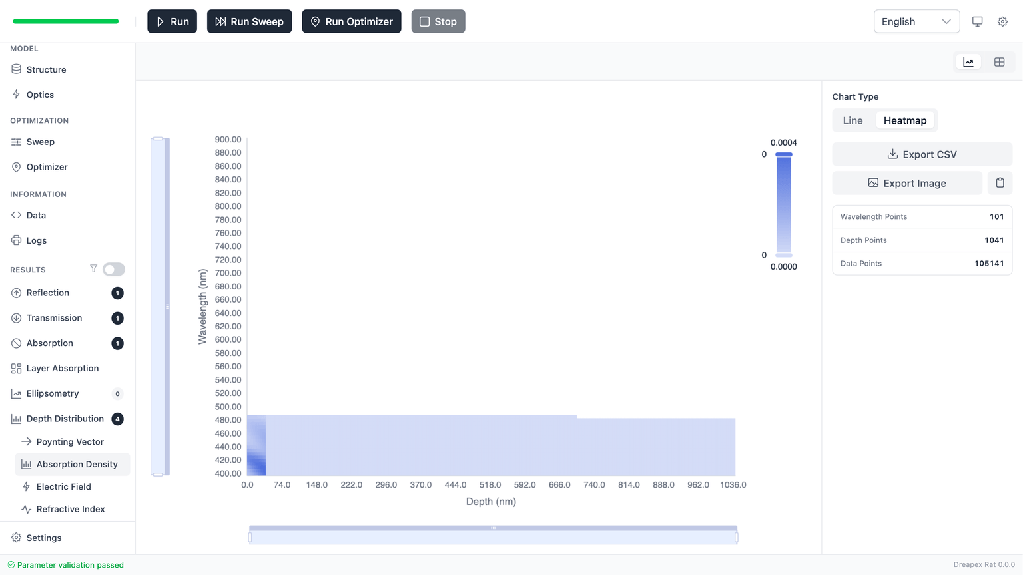Open the gear settings icon top right
Viewport: 1023px width, 575px height.
tap(1002, 21)
